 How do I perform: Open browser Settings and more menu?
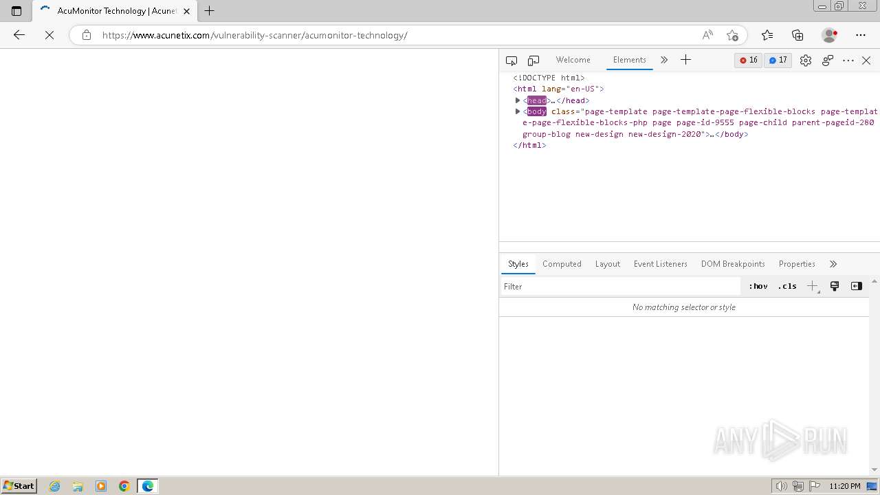click(861, 35)
